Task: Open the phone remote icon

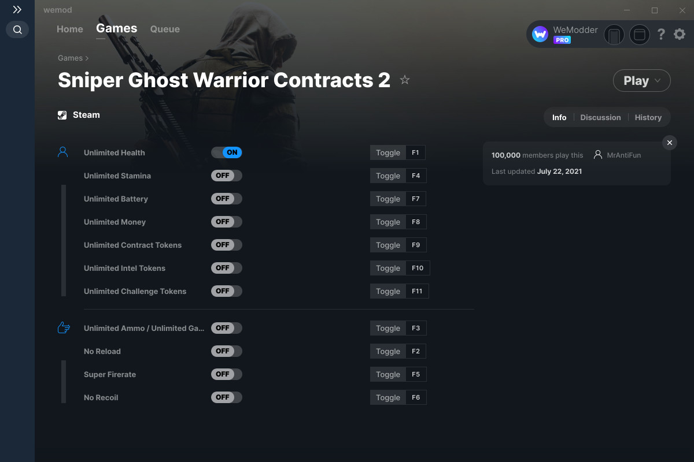Action: click(x=614, y=35)
